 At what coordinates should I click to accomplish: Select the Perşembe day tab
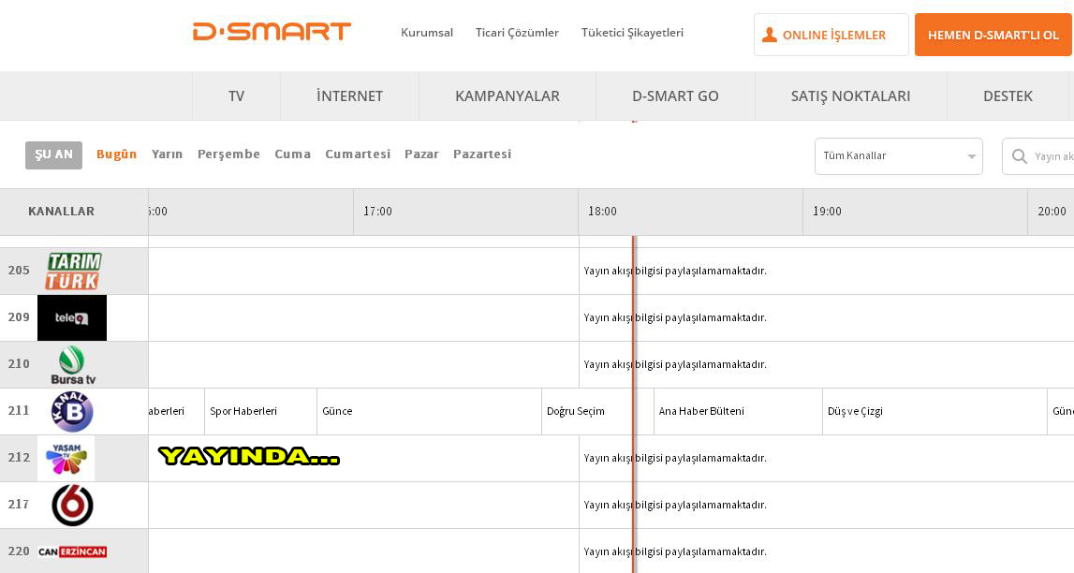pyautogui.click(x=228, y=154)
